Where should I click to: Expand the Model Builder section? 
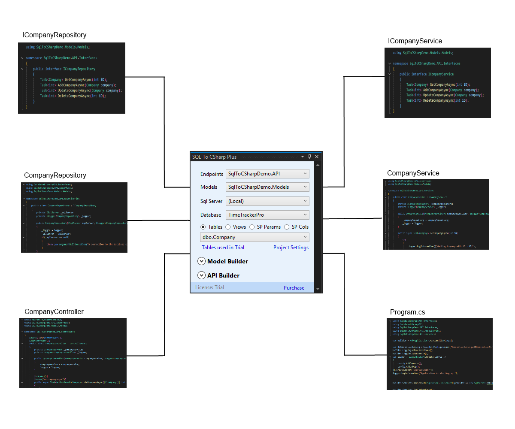tap(201, 261)
